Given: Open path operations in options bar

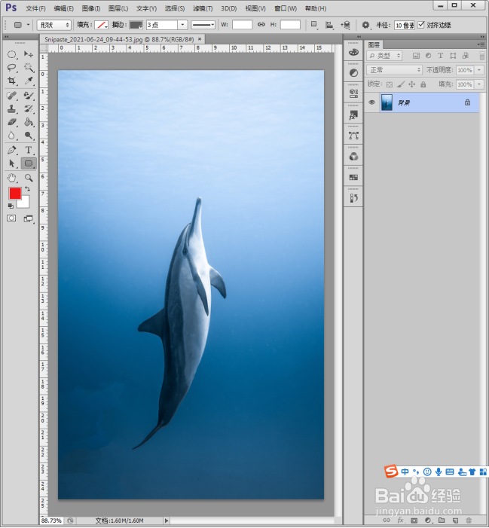Looking at the screenshot, I should 314,25.
